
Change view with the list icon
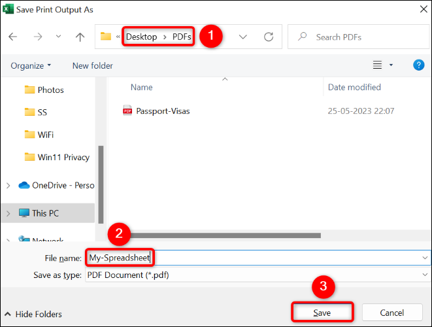(377, 65)
